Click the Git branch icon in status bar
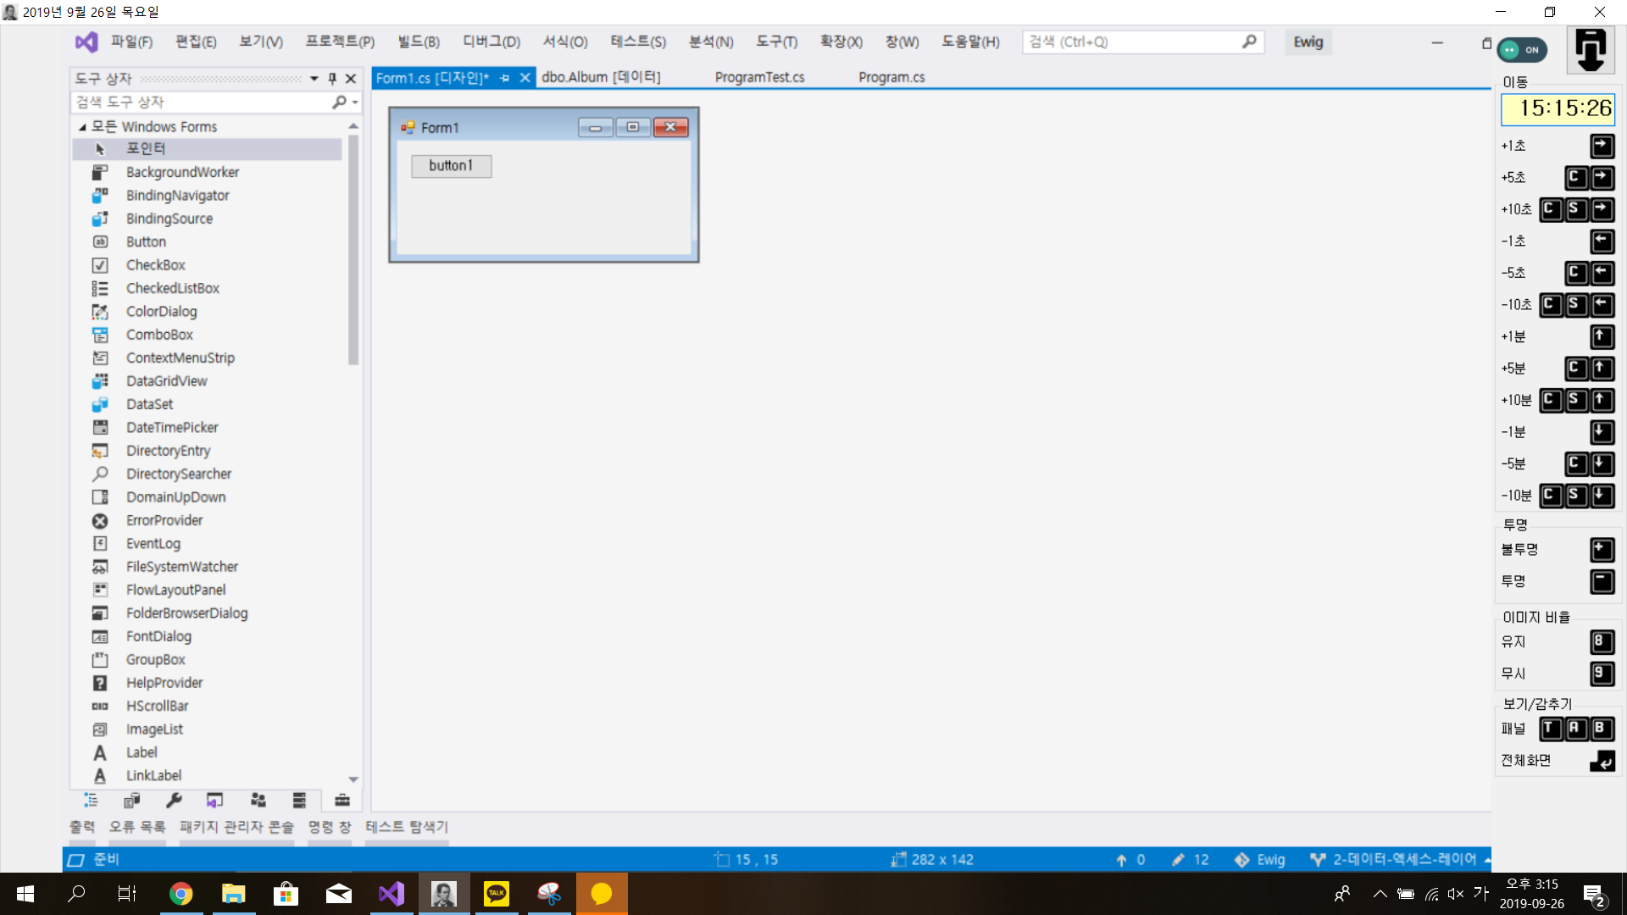 click(1317, 859)
